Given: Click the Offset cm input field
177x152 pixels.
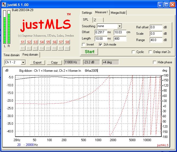Looking at the screenshot, I should tap(120, 32).
